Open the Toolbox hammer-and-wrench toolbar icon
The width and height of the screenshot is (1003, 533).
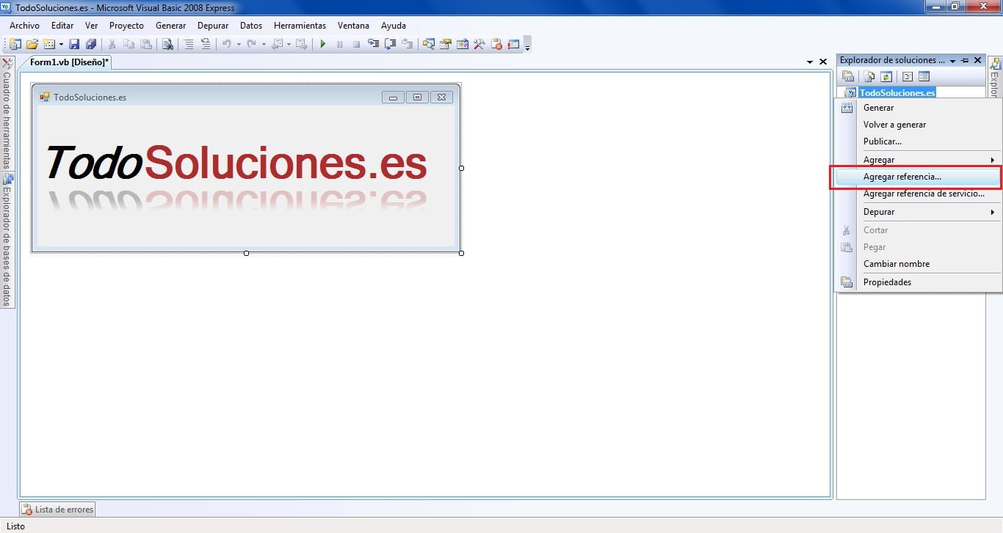[479, 44]
